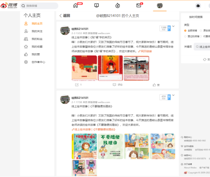Select the 全部微博 radio button
Screen dimensions: 210x177
coord(185,31)
